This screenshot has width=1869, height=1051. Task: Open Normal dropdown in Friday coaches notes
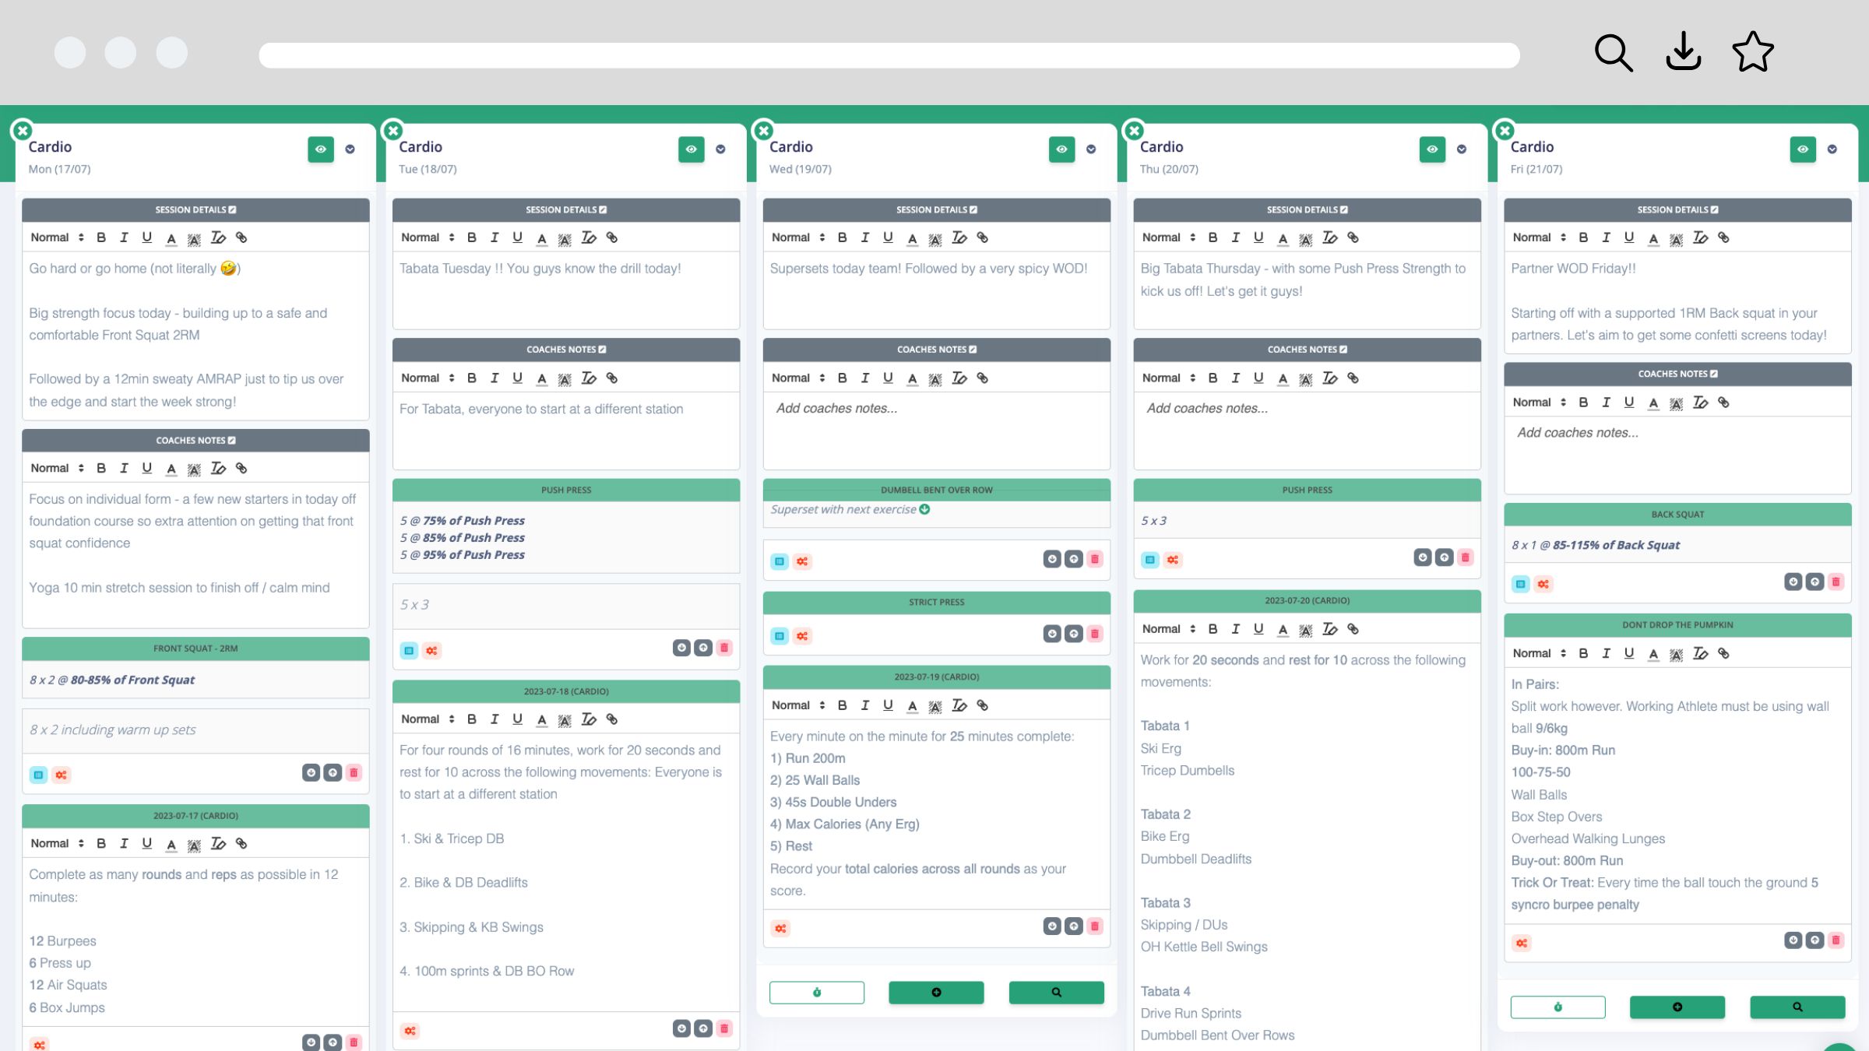click(1539, 402)
